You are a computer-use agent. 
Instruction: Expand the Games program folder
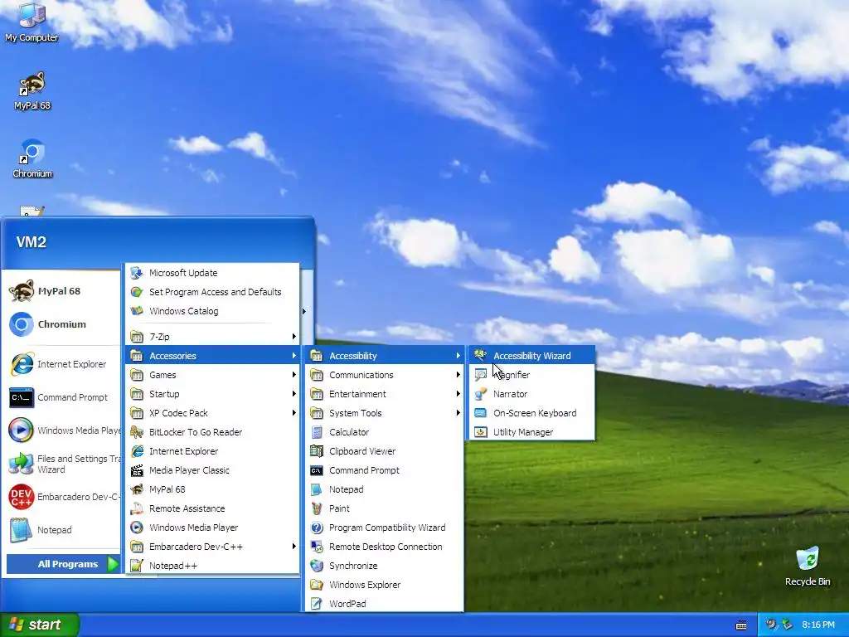coord(212,375)
